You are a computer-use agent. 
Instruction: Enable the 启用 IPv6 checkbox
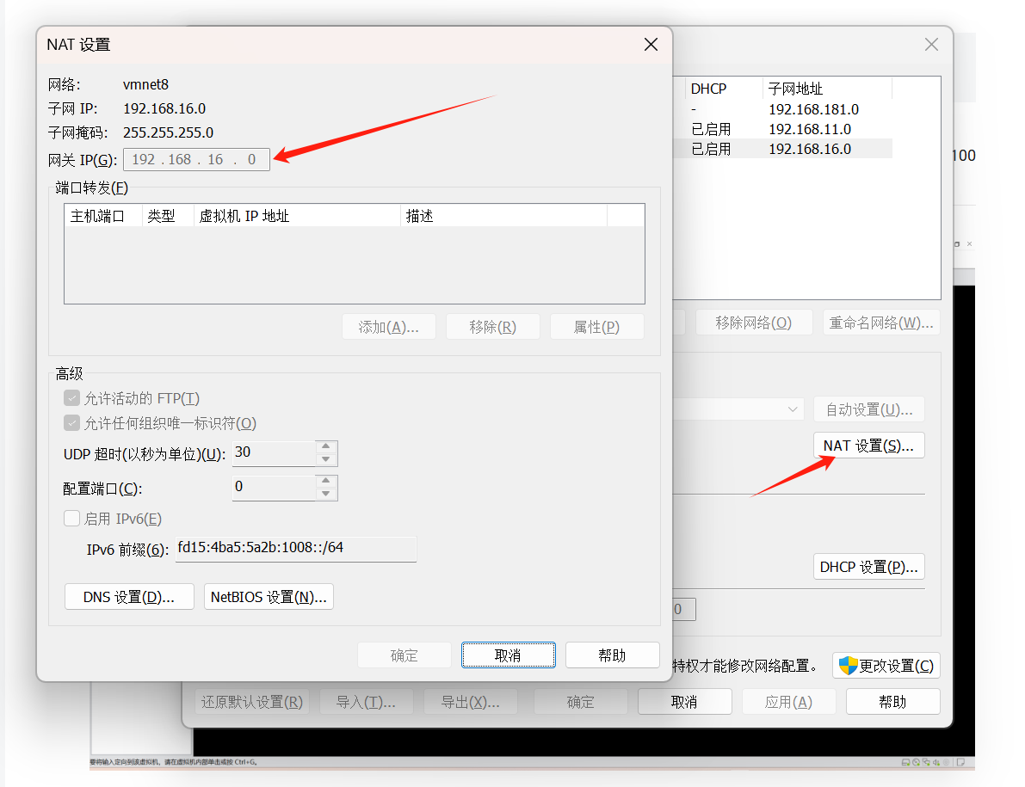(x=72, y=519)
